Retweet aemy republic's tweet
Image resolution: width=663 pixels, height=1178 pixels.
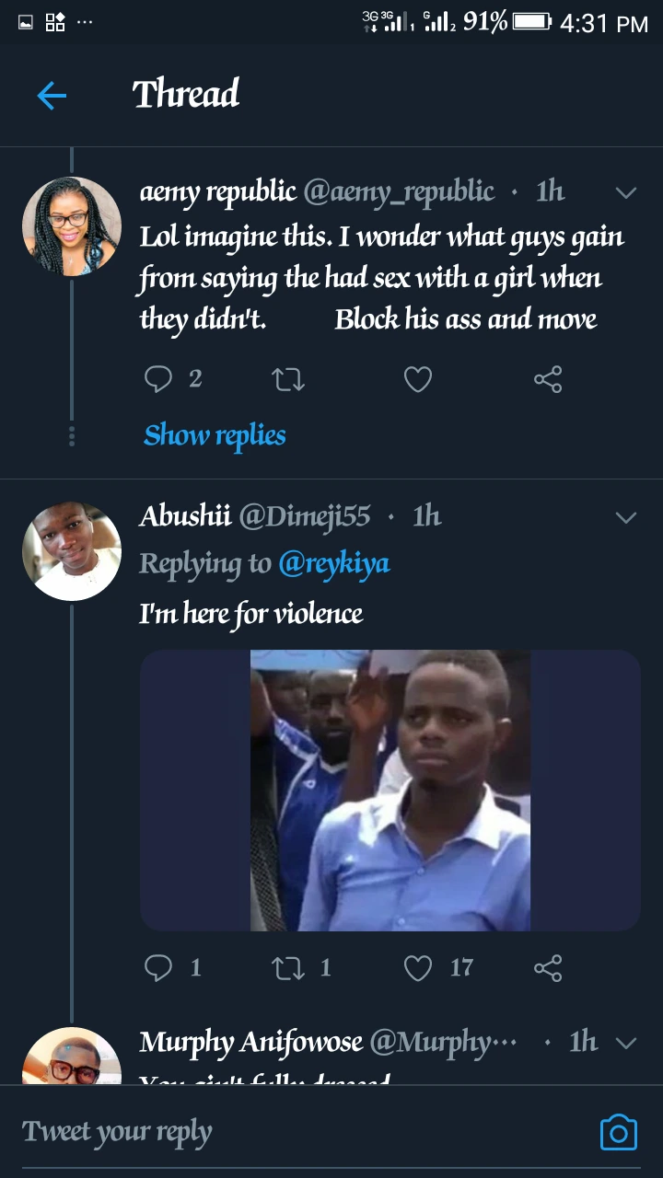point(288,379)
